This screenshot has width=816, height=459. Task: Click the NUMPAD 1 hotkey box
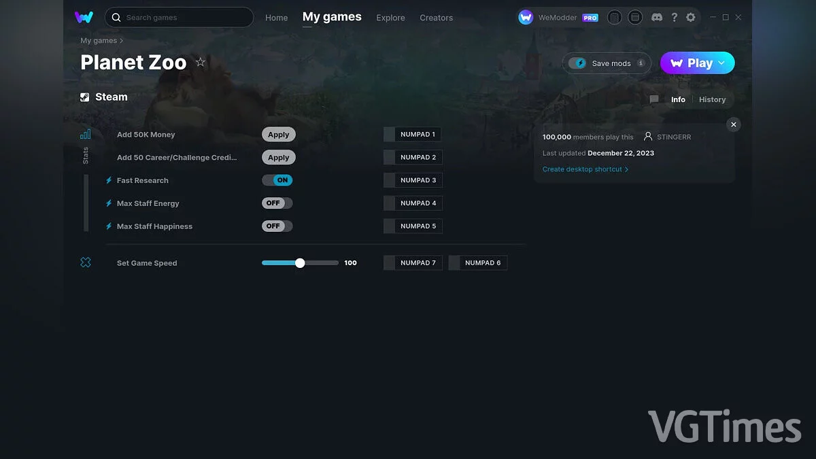point(413,135)
